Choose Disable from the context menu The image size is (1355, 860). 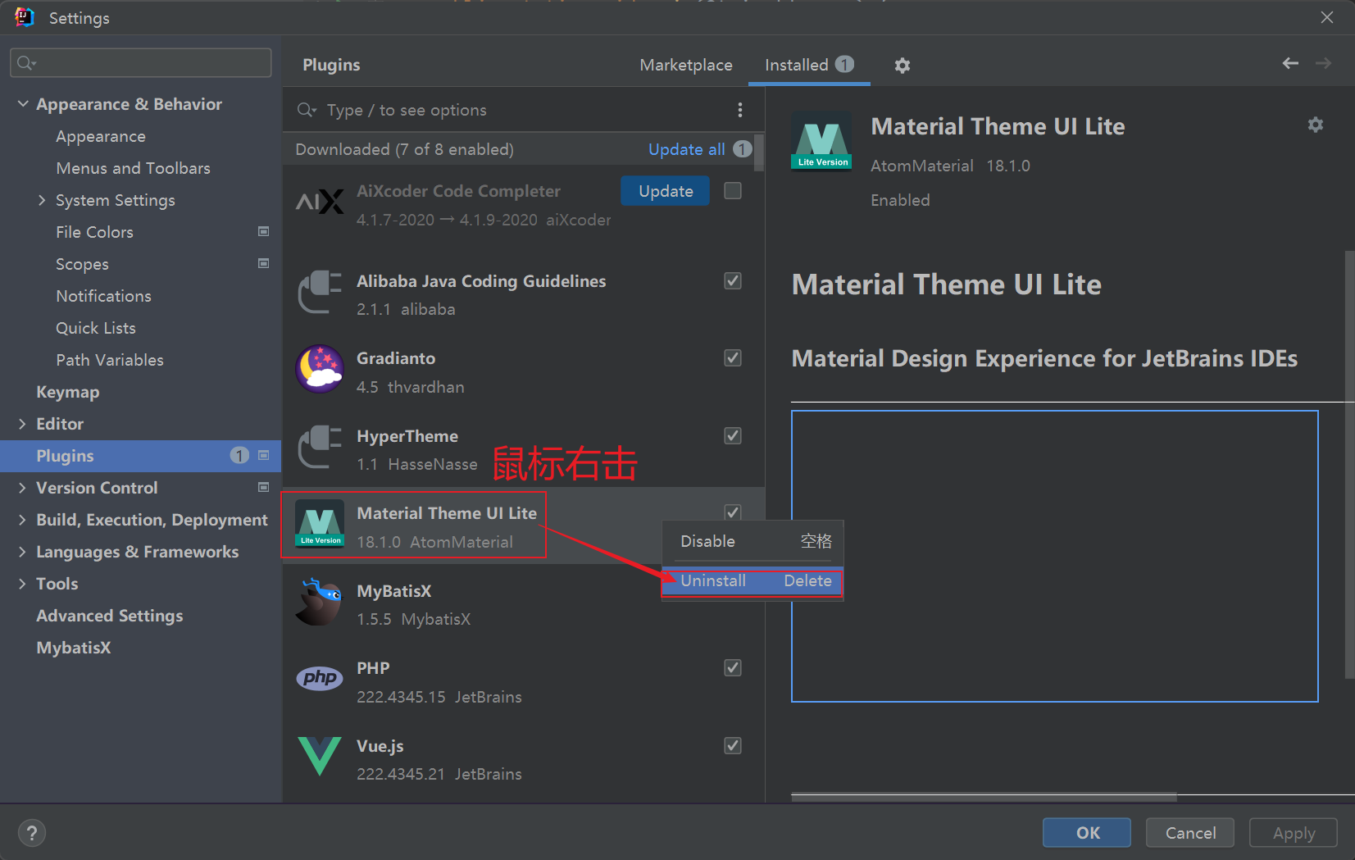tap(753, 541)
